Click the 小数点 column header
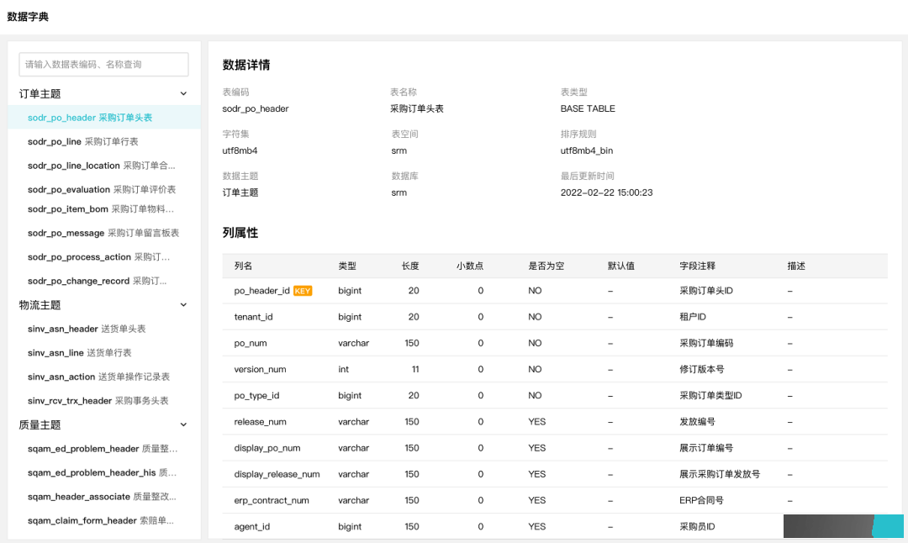 470,266
